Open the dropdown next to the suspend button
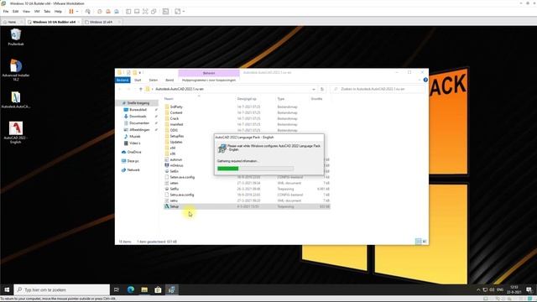This screenshot has height=302, width=537. point(77,11)
